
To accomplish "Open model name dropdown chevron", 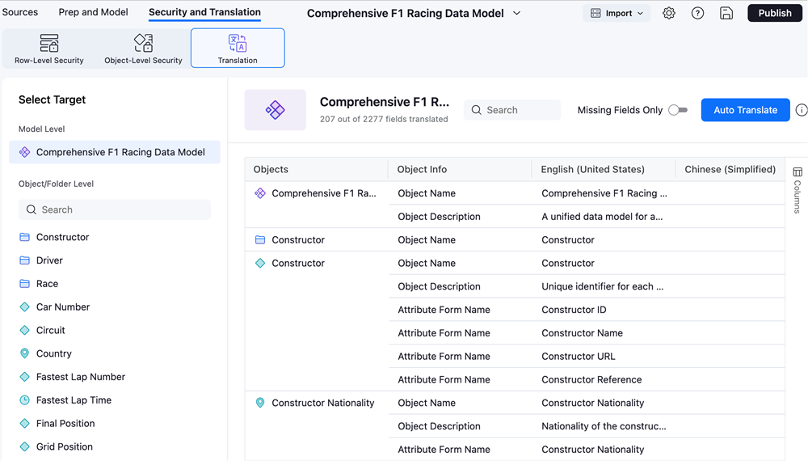I will tap(517, 13).
